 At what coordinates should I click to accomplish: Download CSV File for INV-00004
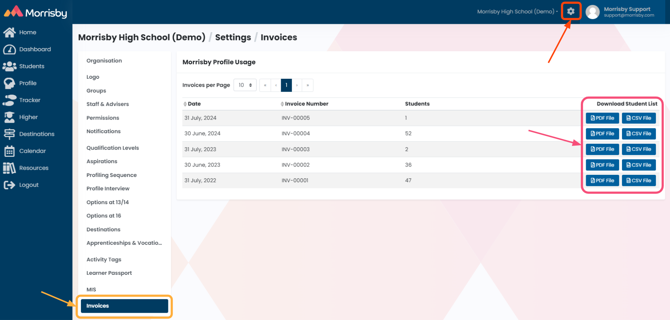[639, 134]
